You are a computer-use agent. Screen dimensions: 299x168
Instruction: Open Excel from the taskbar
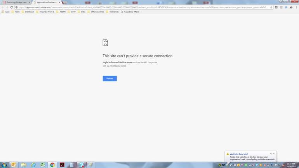pyautogui.click(x=43, y=165)
